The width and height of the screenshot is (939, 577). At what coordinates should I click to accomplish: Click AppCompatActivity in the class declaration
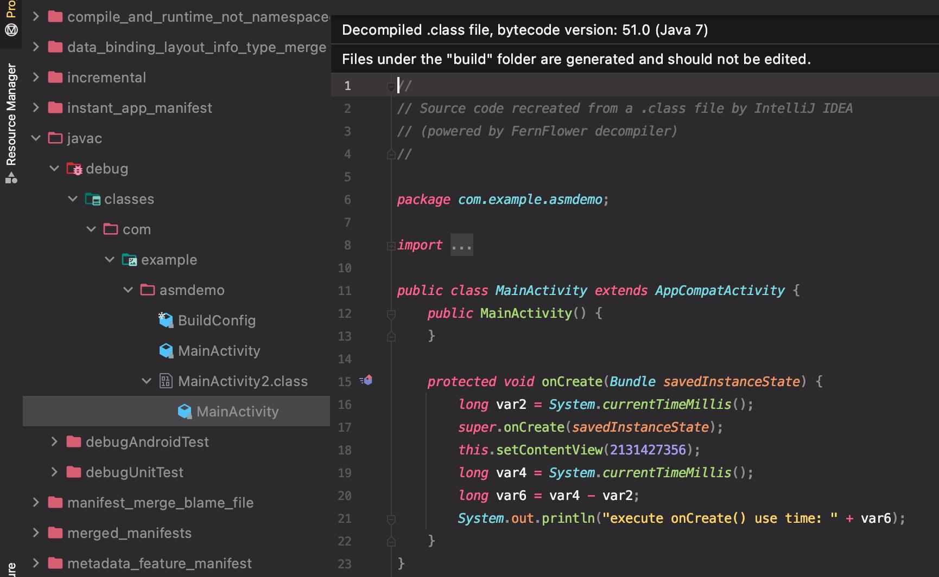[720, 291]
